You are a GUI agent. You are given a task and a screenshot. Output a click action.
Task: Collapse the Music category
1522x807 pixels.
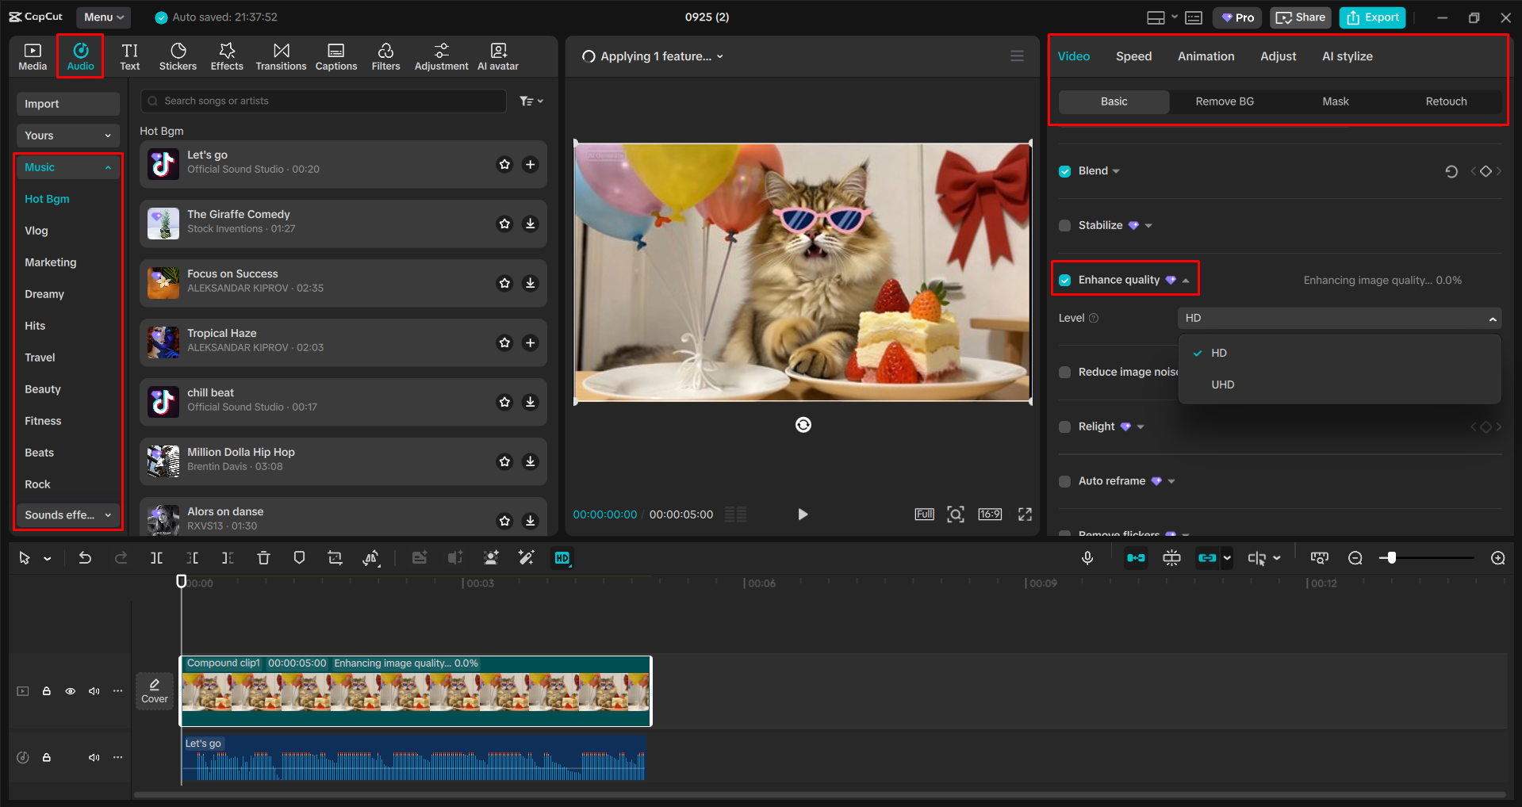[109, 166]
